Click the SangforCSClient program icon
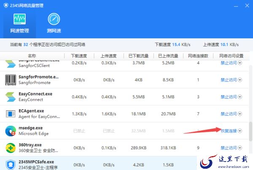Image resolution: width=253 pixels, height=170 pixels. coord(11,64)
